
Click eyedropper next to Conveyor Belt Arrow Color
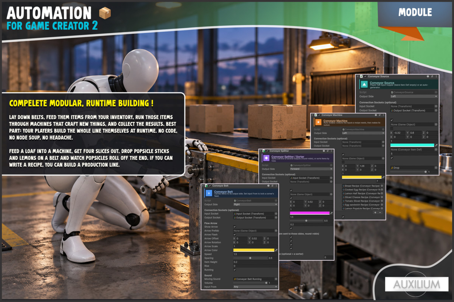(276, 250)
